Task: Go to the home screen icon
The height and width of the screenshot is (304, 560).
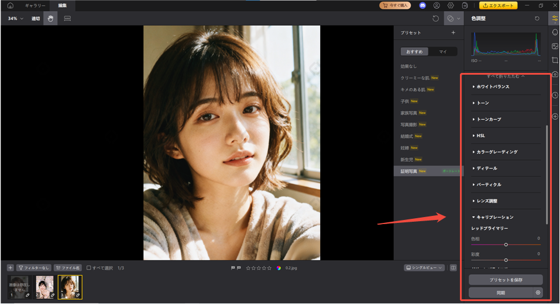Action: coord(10,5)
